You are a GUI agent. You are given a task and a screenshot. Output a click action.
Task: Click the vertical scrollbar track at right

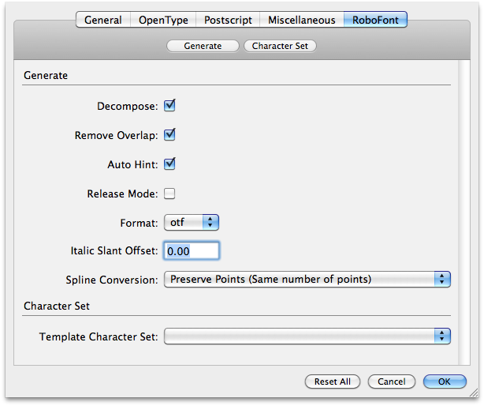[464, 212]
